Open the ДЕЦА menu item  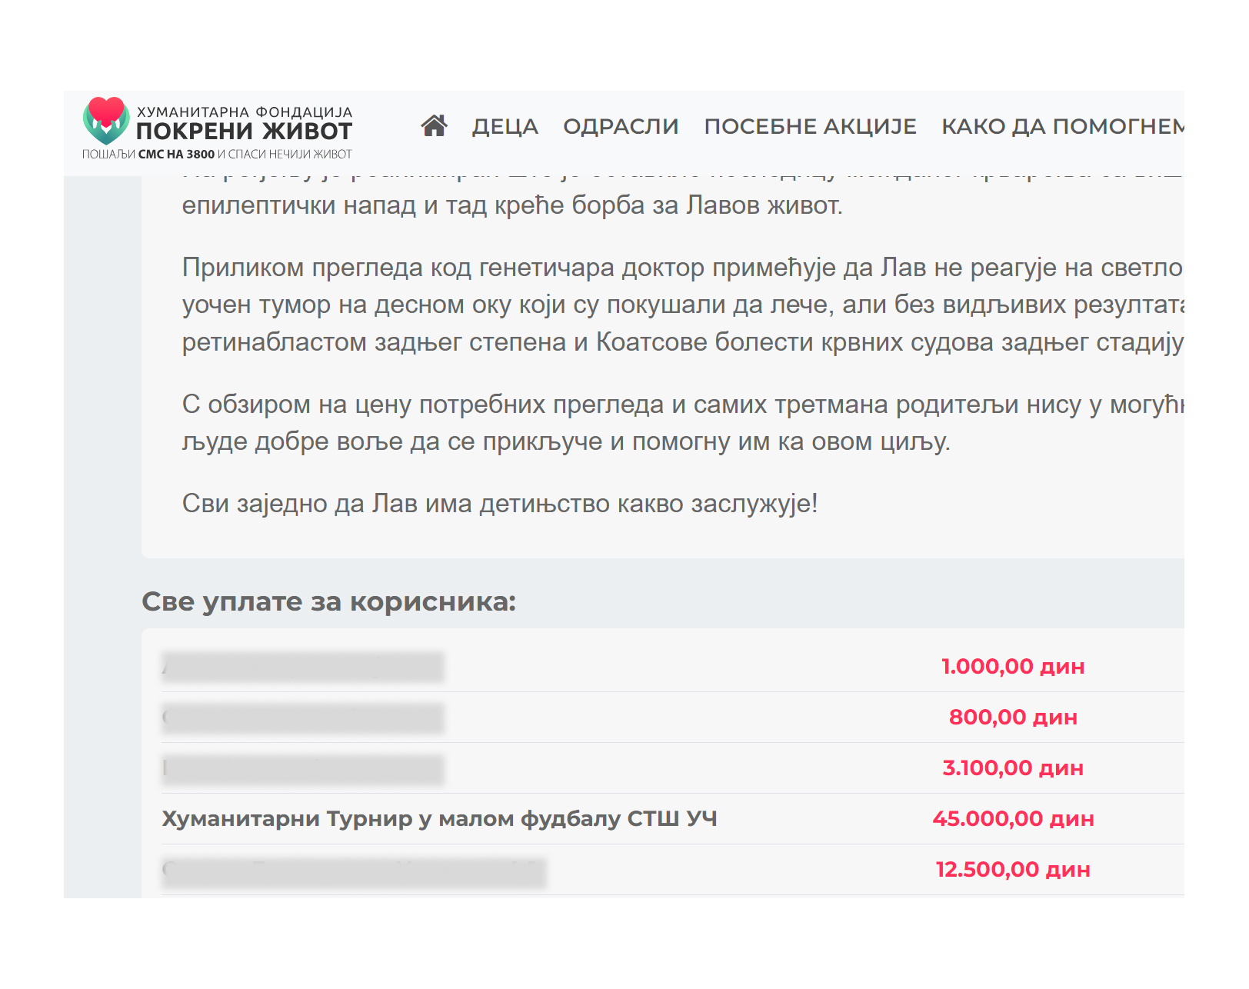(x=505, y=126)
